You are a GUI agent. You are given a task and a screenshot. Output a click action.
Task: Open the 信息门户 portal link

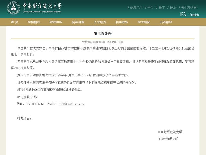[x=136, y=8]
